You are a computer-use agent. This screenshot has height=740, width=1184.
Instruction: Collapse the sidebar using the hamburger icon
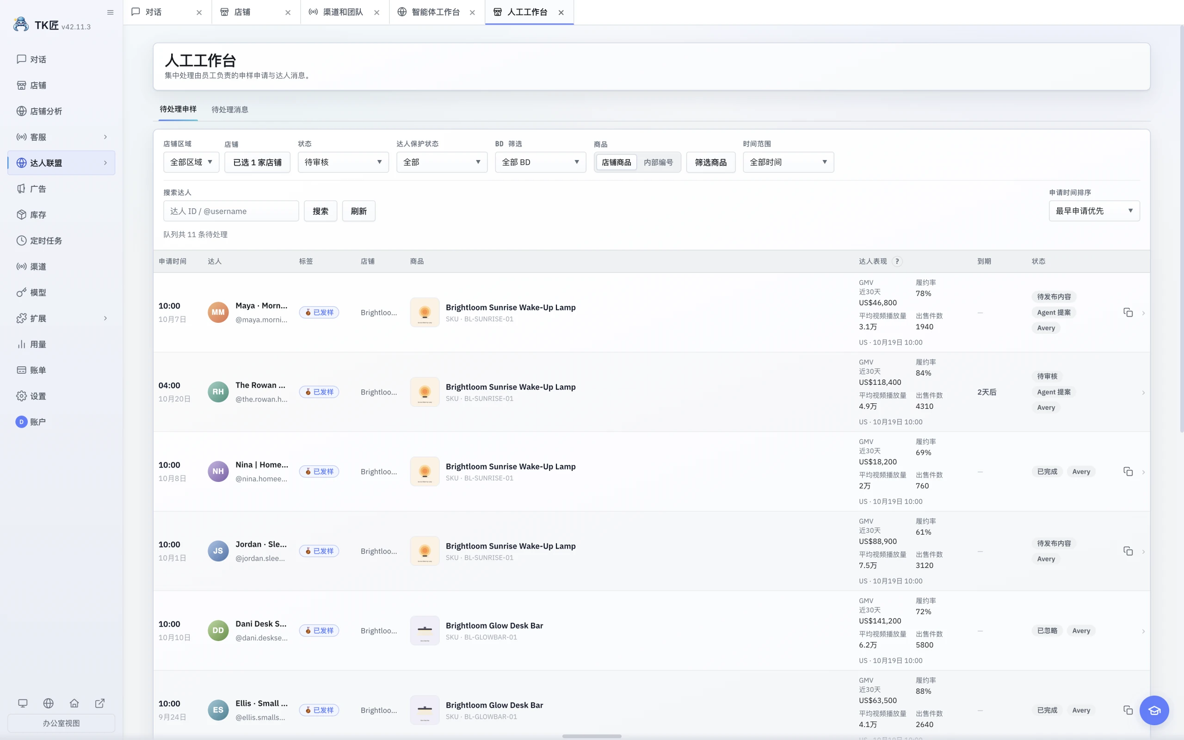pos(110,12)
